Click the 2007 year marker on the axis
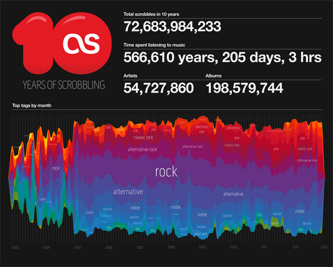This screenshot has height=267, width=333. [x=140, y=247]
